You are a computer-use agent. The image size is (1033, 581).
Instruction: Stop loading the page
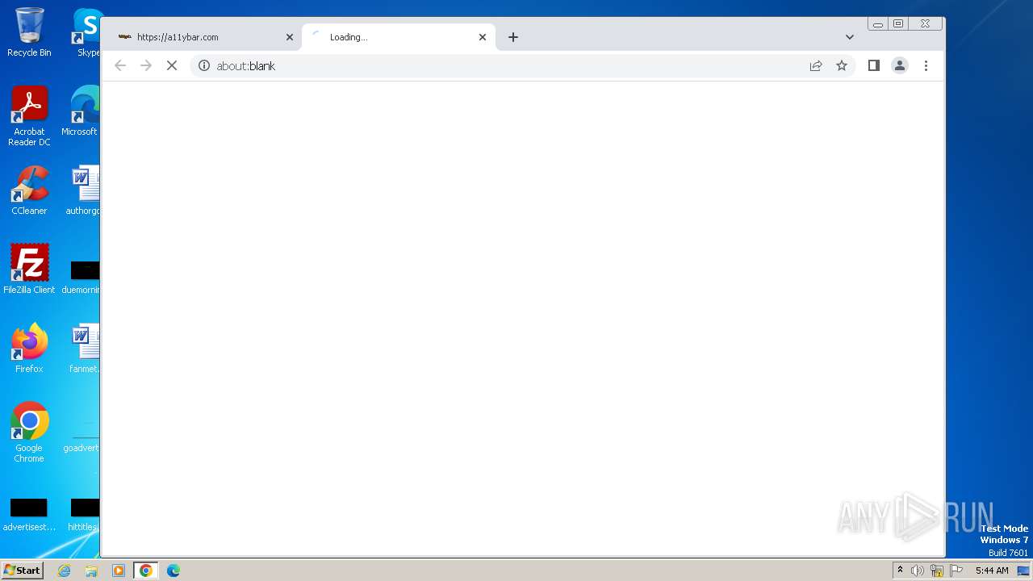tap(172, 65)
